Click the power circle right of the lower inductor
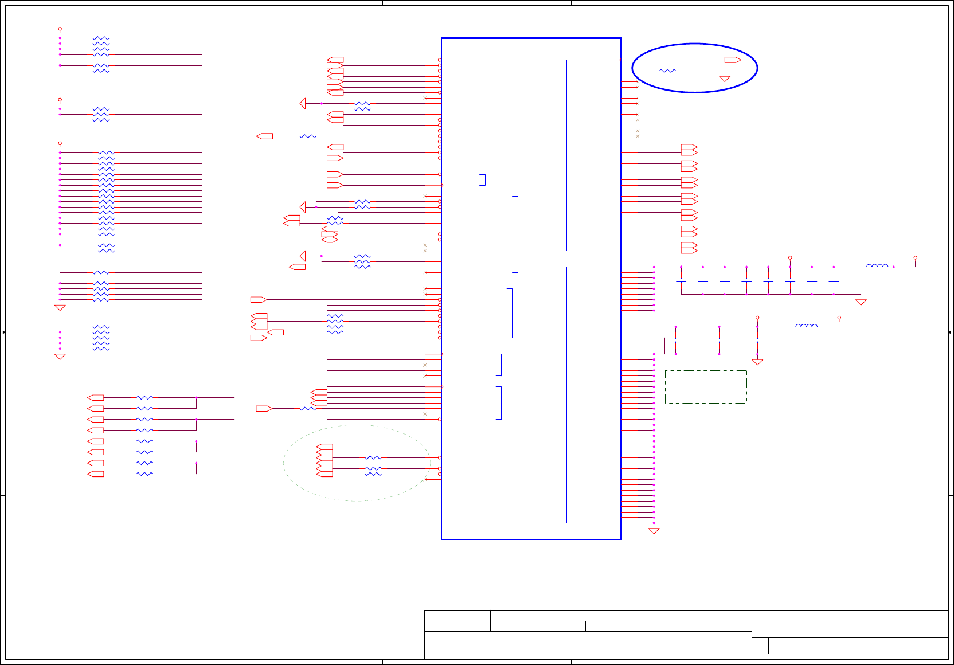This screenshot has height=665, width=954. (x=839, y=318)
